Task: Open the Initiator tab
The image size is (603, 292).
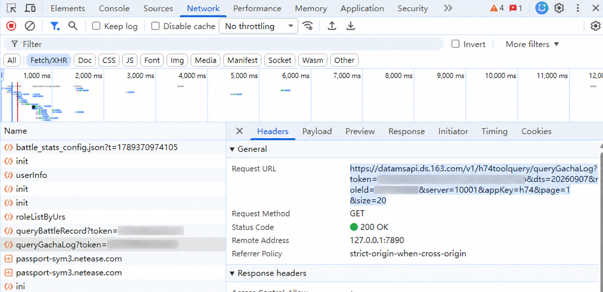Action: [453, 131]
